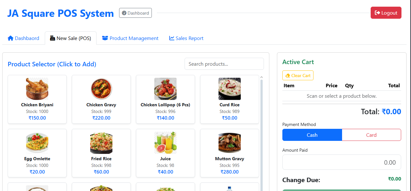Add Chicken Gravy to the cart
Viewport: 411px width, 191px height.
[101, 89]
